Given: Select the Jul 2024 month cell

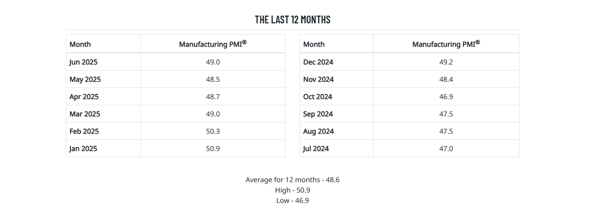Looking at the screenshot, I should (316, 148).
